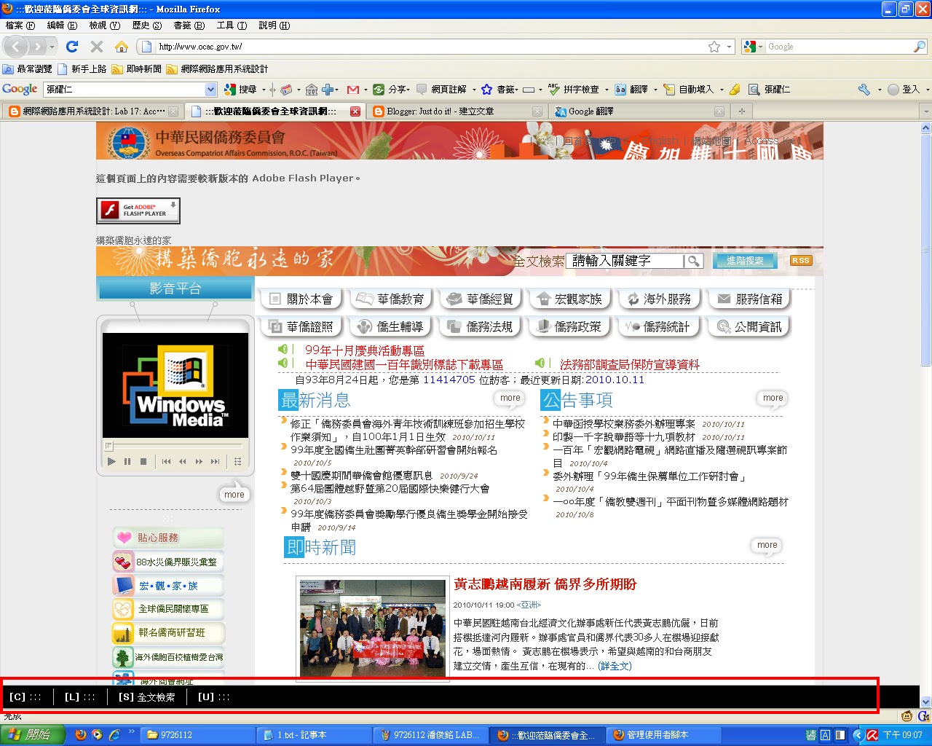Click more next to 最新消息

point(510,398)
